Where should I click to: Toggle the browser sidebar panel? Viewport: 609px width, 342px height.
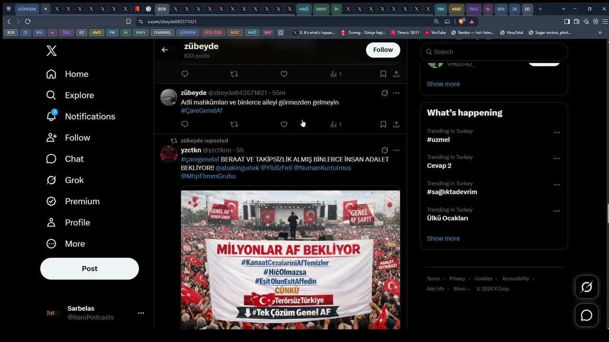567,21
